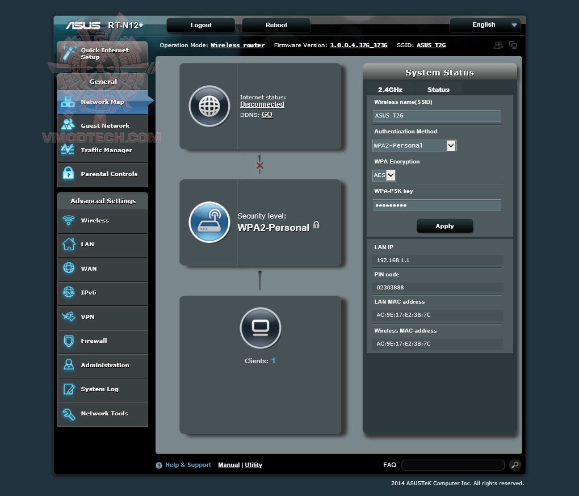Select the wireless router icon in map

209,222
